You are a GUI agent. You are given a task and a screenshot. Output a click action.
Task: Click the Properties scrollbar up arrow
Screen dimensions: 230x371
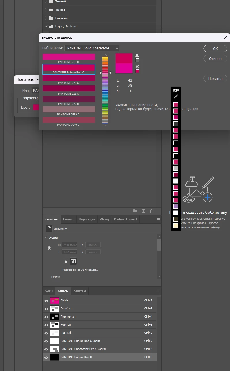[x=159, y=237]
